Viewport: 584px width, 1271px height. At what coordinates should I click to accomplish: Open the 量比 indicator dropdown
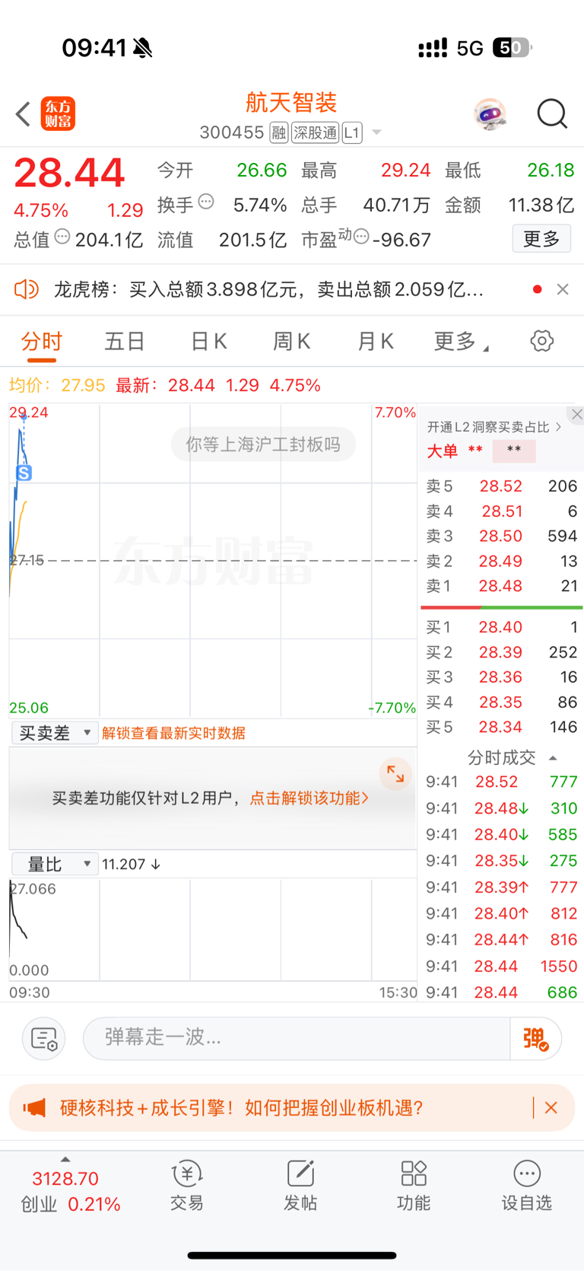point(55,864)
